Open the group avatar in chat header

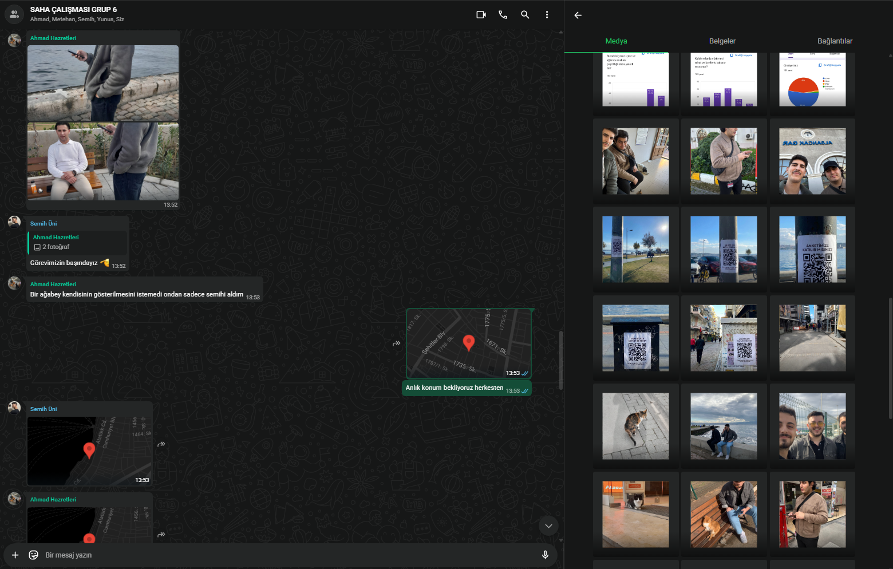[14, 14]
